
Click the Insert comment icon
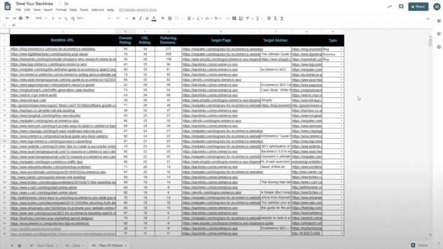point(234,18)
